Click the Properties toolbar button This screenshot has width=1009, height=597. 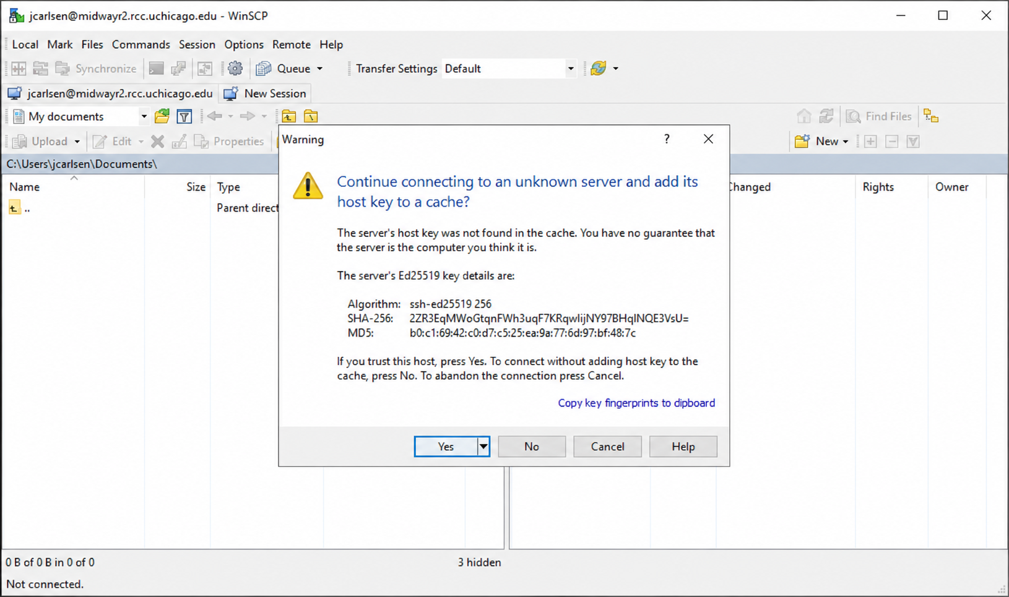pyautogui.click(x=229, y=141)
